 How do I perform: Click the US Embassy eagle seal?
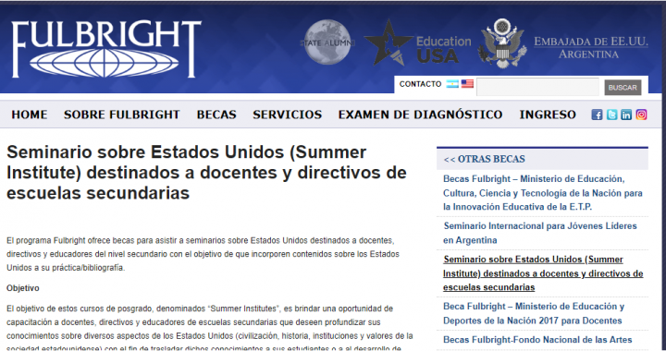(502, 43)
